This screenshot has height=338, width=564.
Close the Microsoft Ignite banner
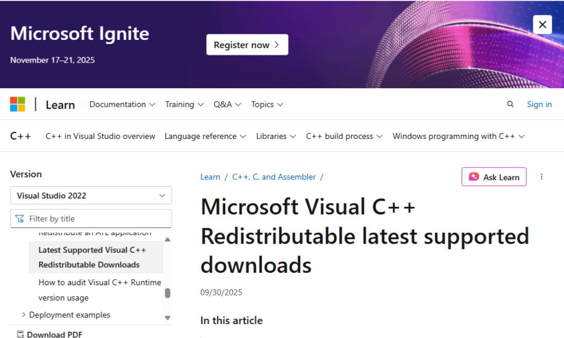pyautogui.click(x=542, y=24)
